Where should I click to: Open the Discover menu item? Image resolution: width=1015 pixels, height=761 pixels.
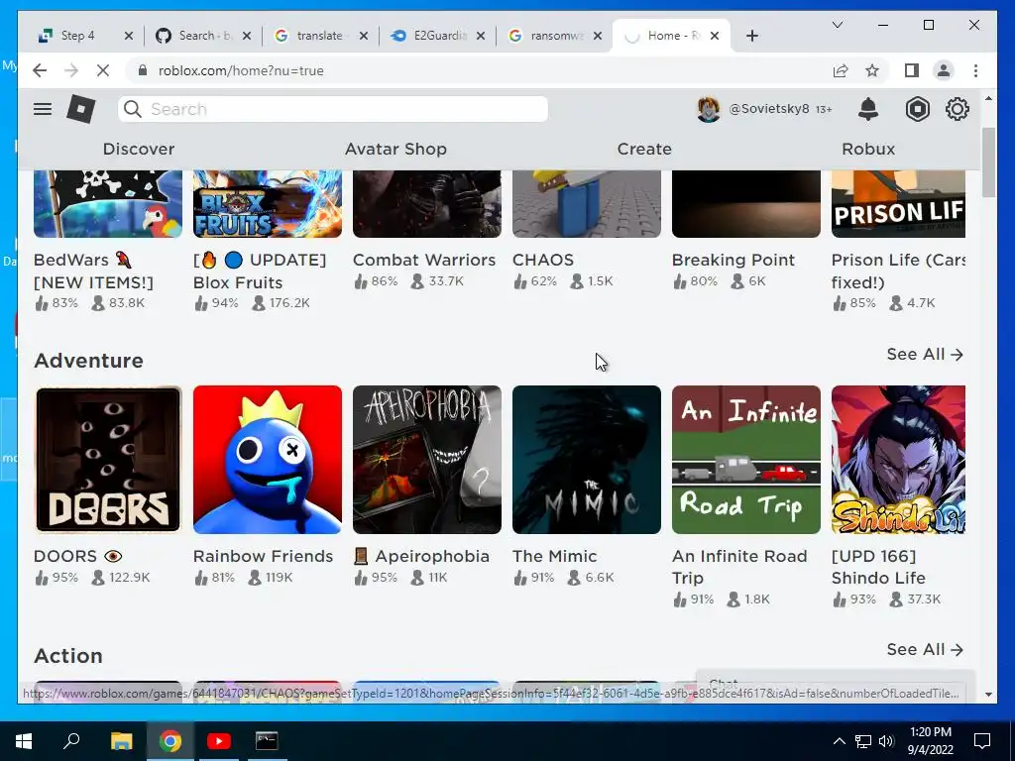[x=139, y=149]
